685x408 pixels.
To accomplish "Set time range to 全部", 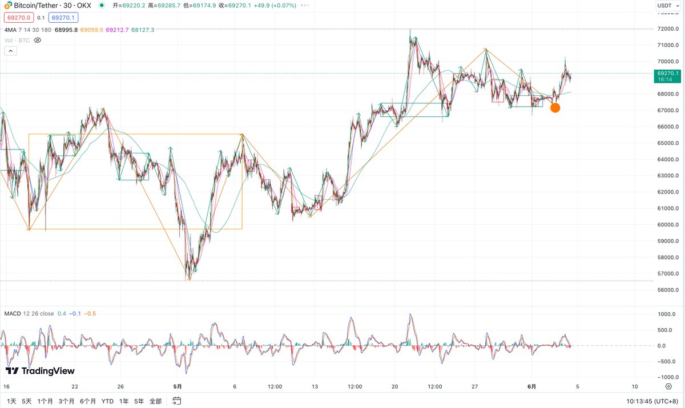I will pyautogui.click(x=155, y=401).
